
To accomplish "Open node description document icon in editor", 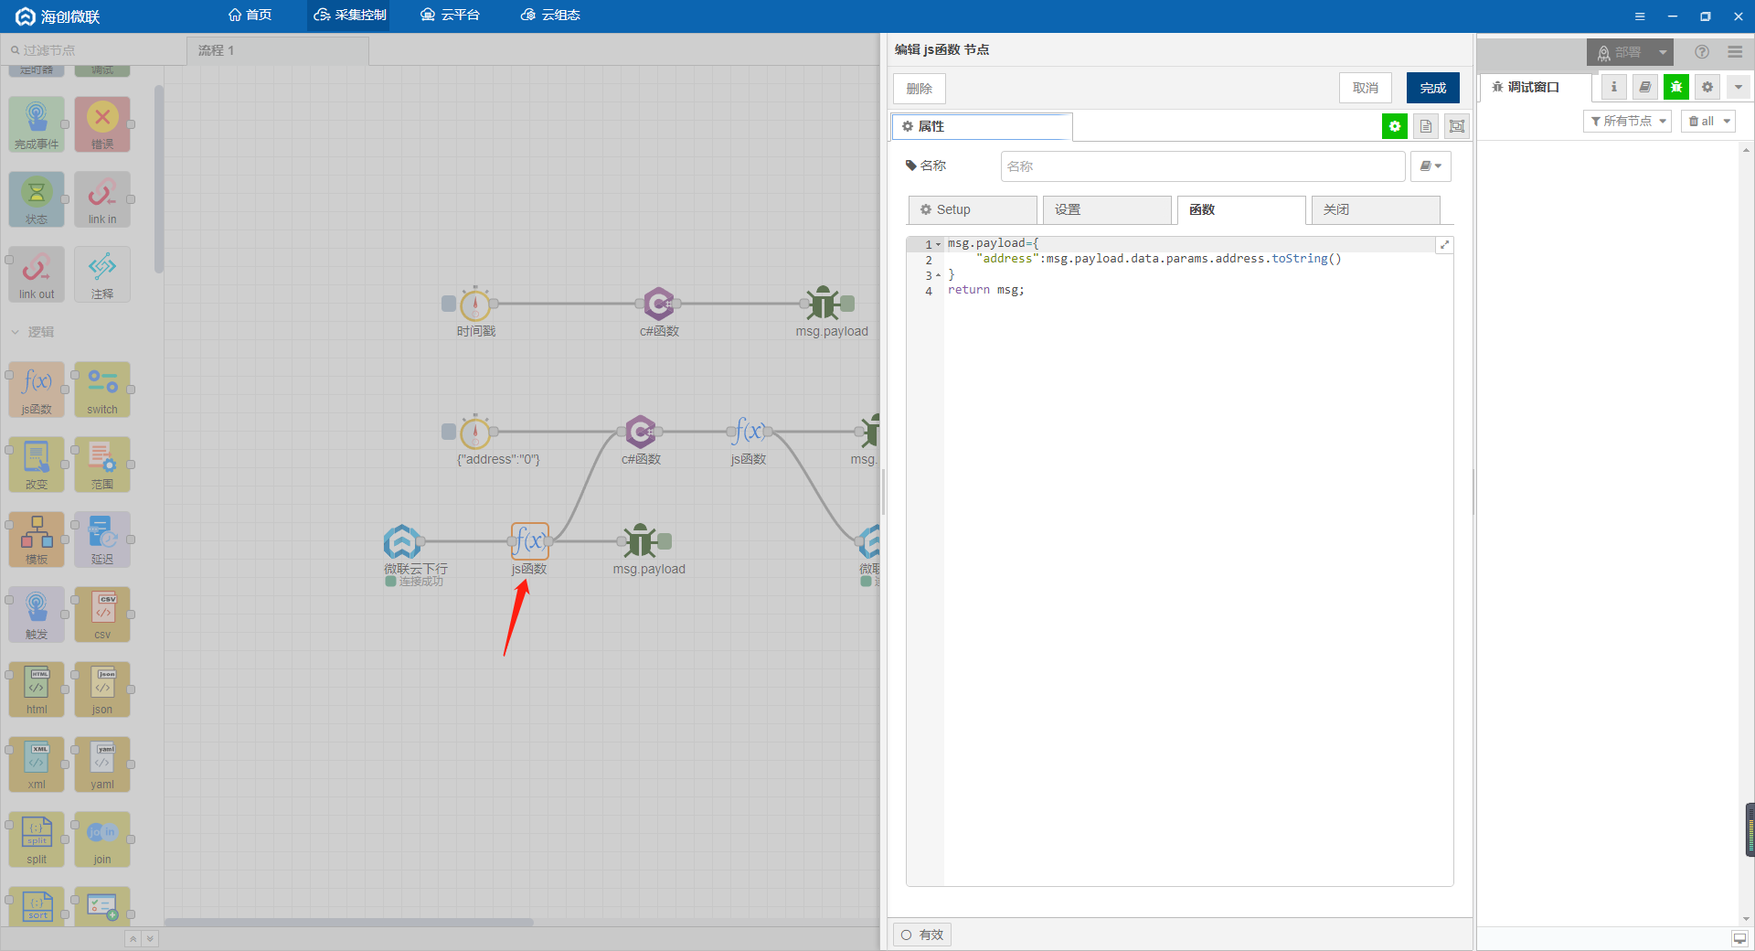I will (x=1426, y=126).
